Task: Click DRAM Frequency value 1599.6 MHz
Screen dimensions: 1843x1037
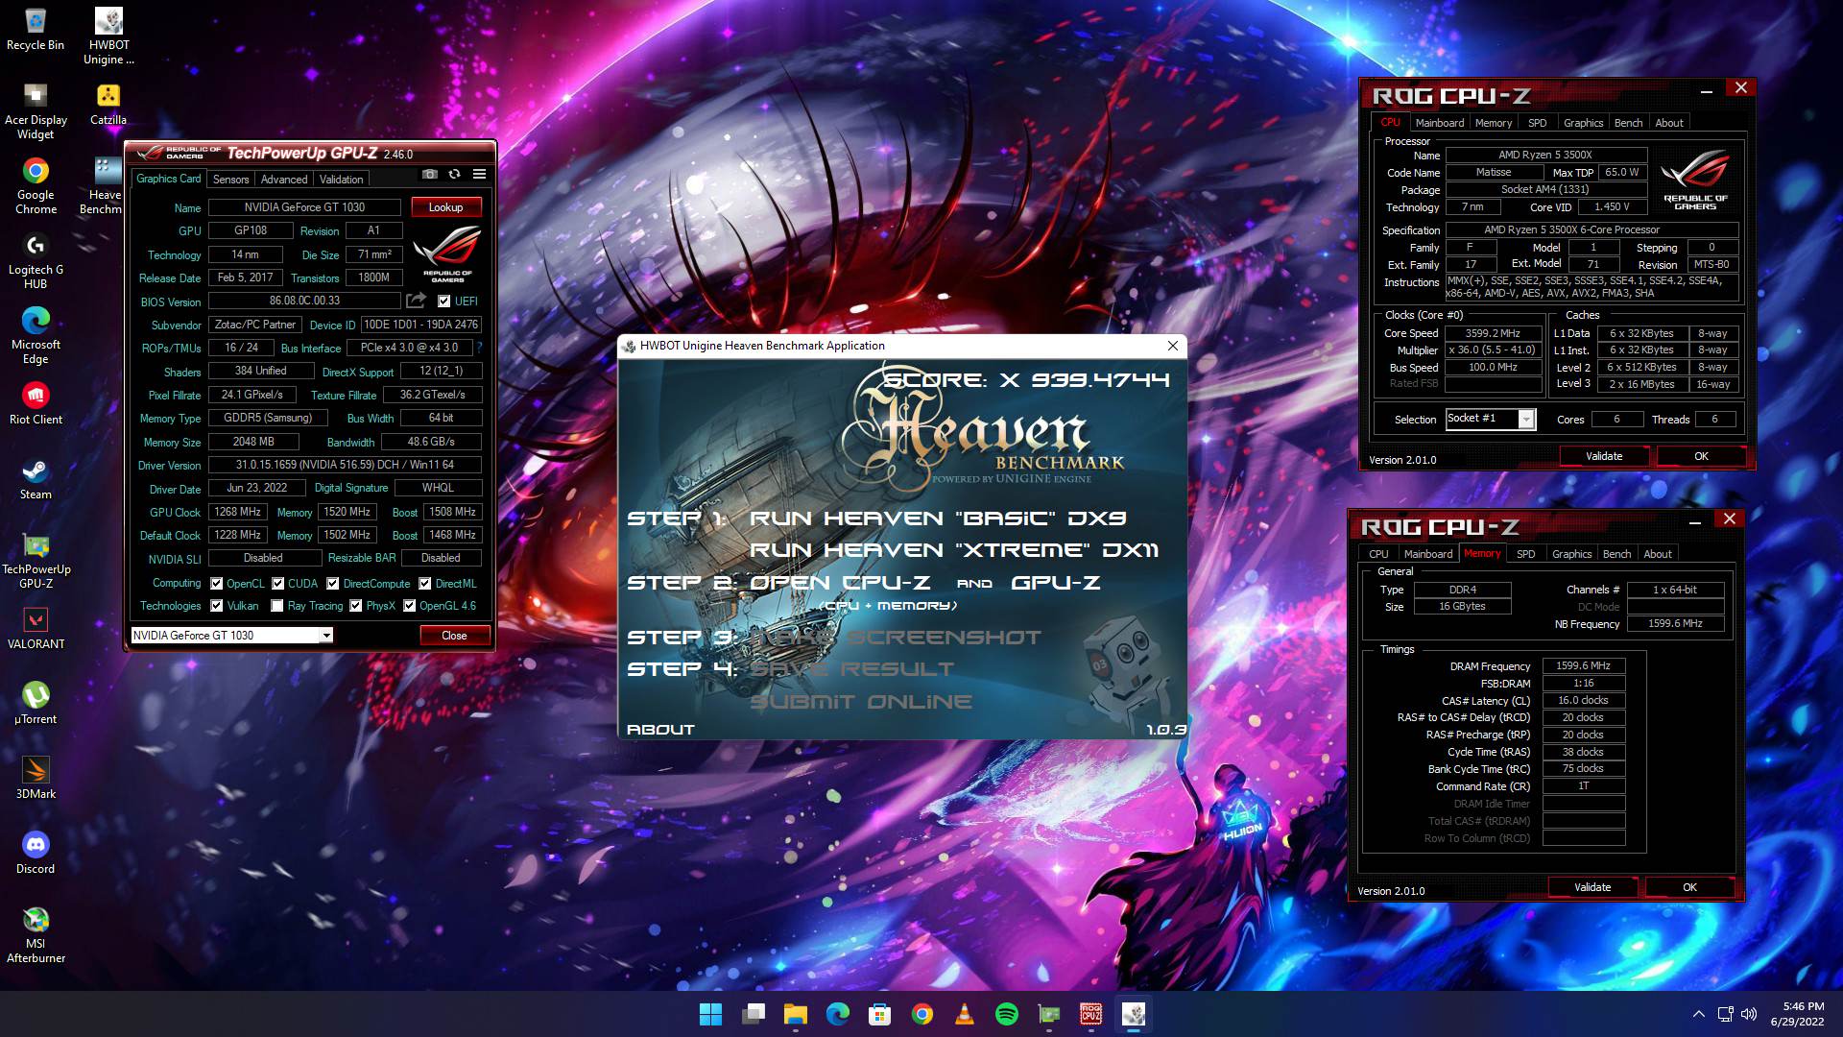Action: tap(1583, 666)
